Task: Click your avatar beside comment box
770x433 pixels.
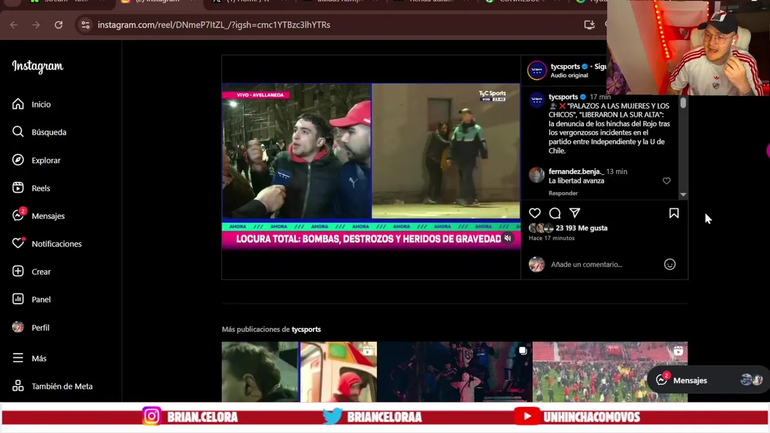Action: point(537,264)
